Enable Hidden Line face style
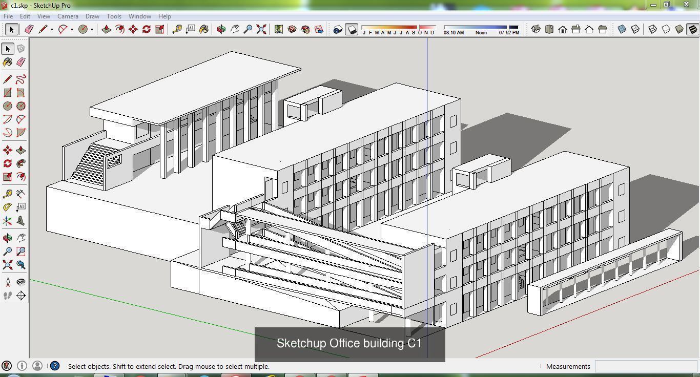 [x=666, y=29]
